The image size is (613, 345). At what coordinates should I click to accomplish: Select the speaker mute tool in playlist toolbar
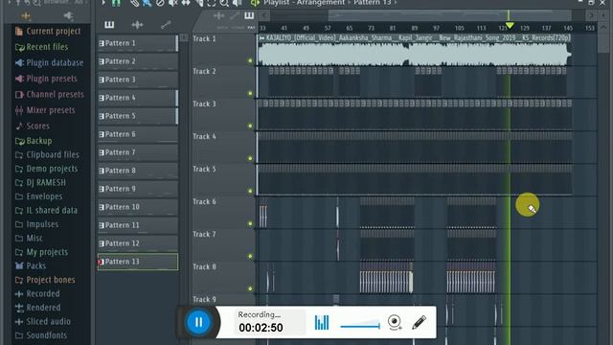click(172, 4)
